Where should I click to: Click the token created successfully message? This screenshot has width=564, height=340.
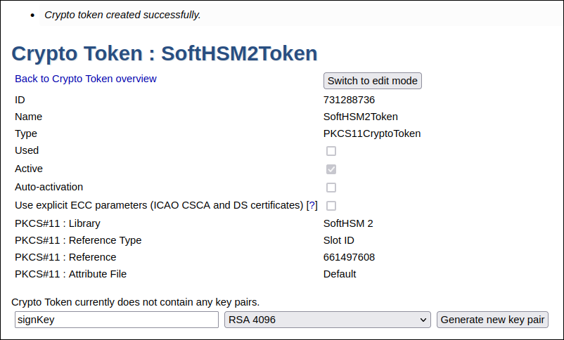point(122,15)
